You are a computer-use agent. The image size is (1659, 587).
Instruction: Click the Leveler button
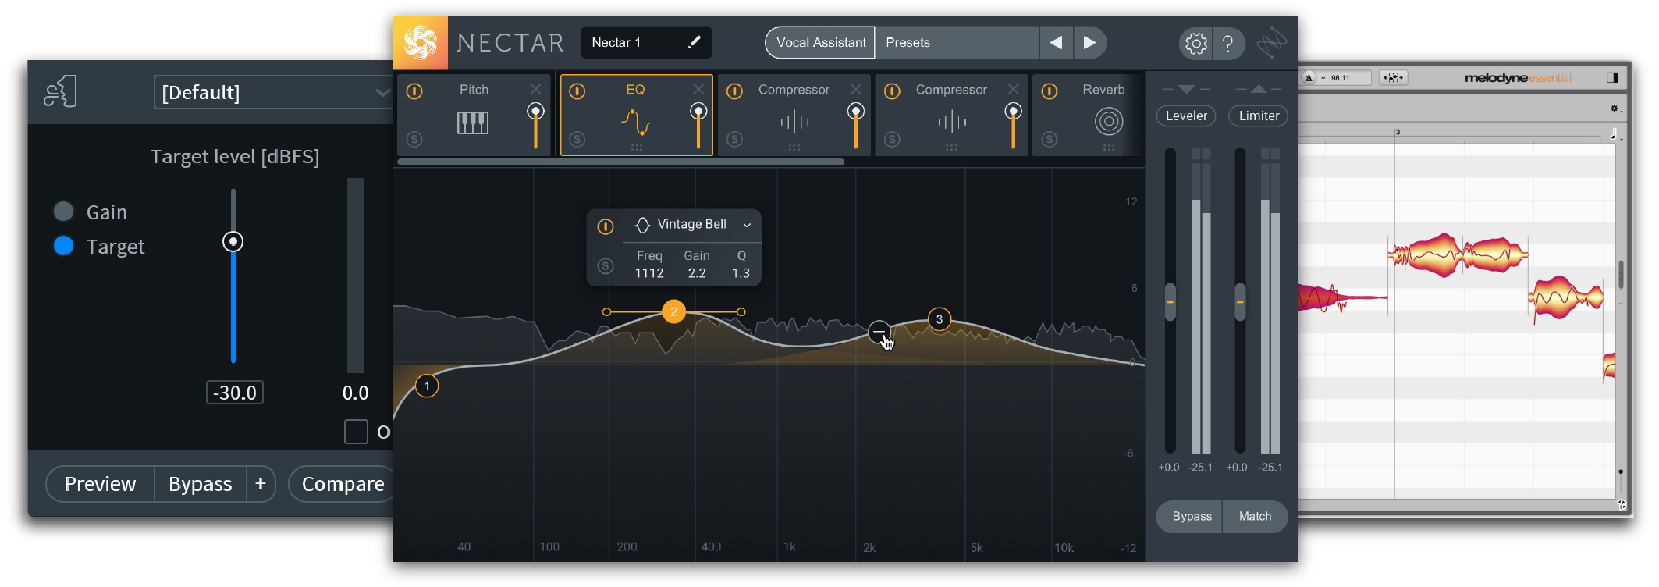coord(1186,116)
